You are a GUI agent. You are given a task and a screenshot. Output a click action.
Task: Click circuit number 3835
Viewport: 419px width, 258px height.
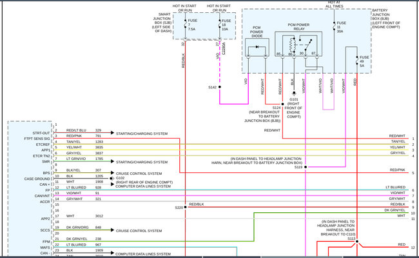(x=99, y=147)
